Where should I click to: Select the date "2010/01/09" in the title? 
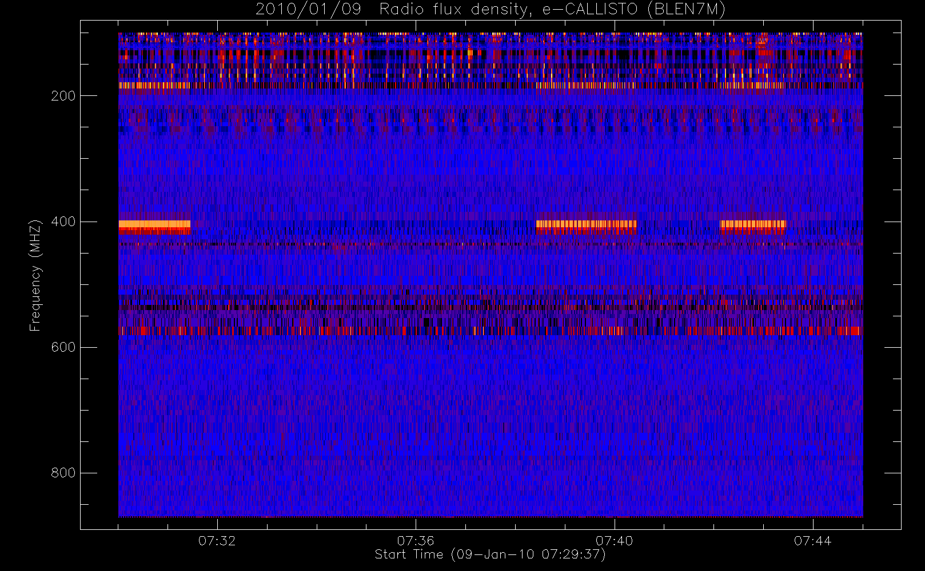(308, 10)
